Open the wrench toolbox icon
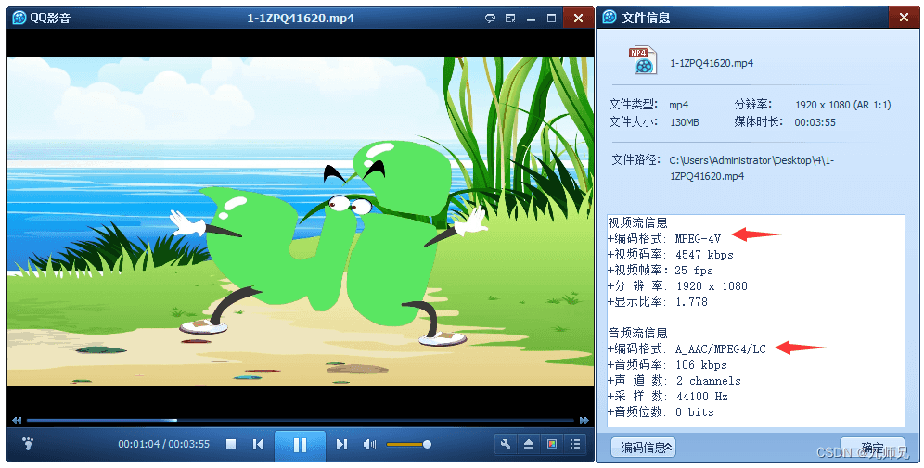This screenshot has height=468, width=924. pos(506,445)
